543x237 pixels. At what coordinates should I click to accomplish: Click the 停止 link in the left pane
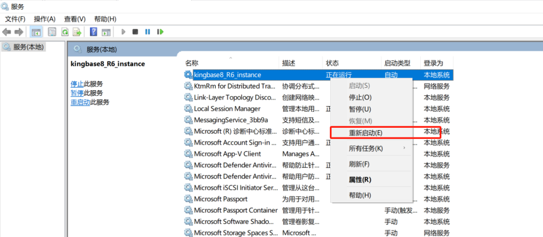coord(77,84)
